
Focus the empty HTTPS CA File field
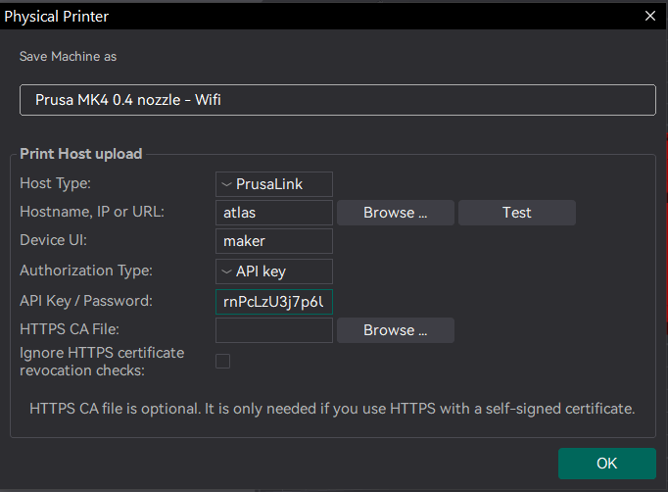(274, 330)
